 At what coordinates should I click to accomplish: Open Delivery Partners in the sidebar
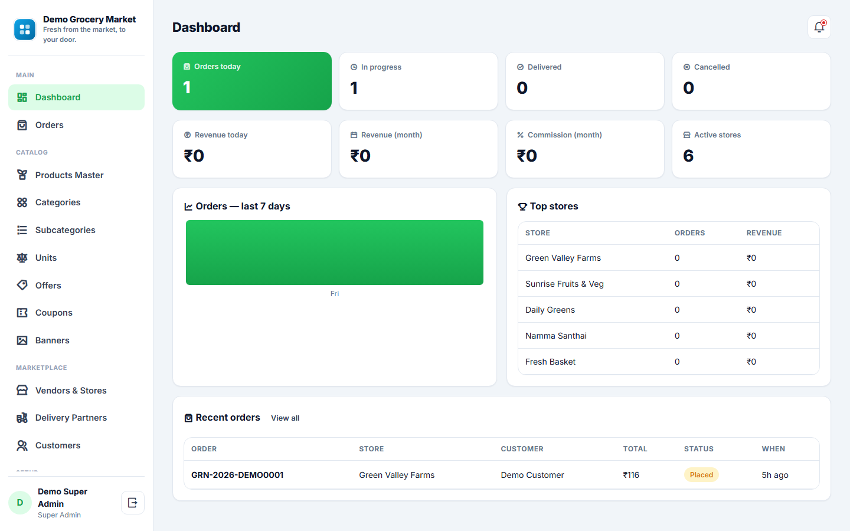point(76,418)
